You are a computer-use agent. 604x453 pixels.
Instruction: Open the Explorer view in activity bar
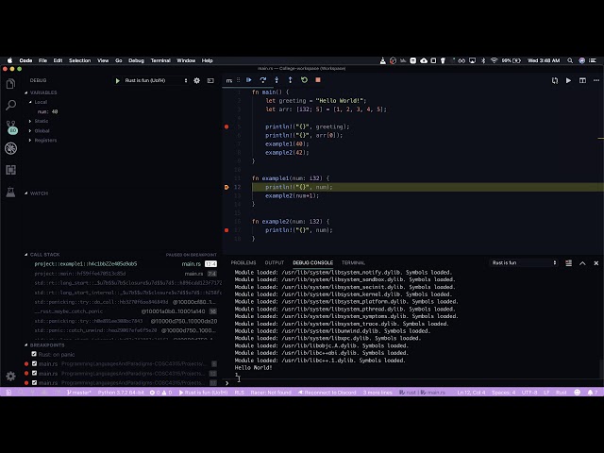pos(10,84)
